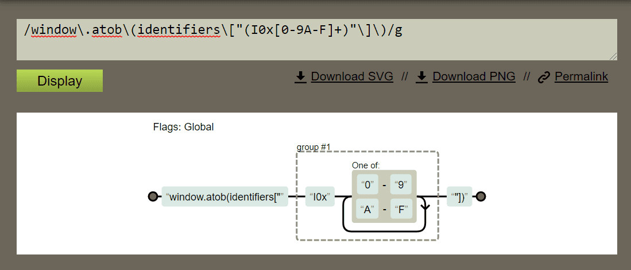
Task: Click the download arrow icon before SVG
Action: coord(300,77)
